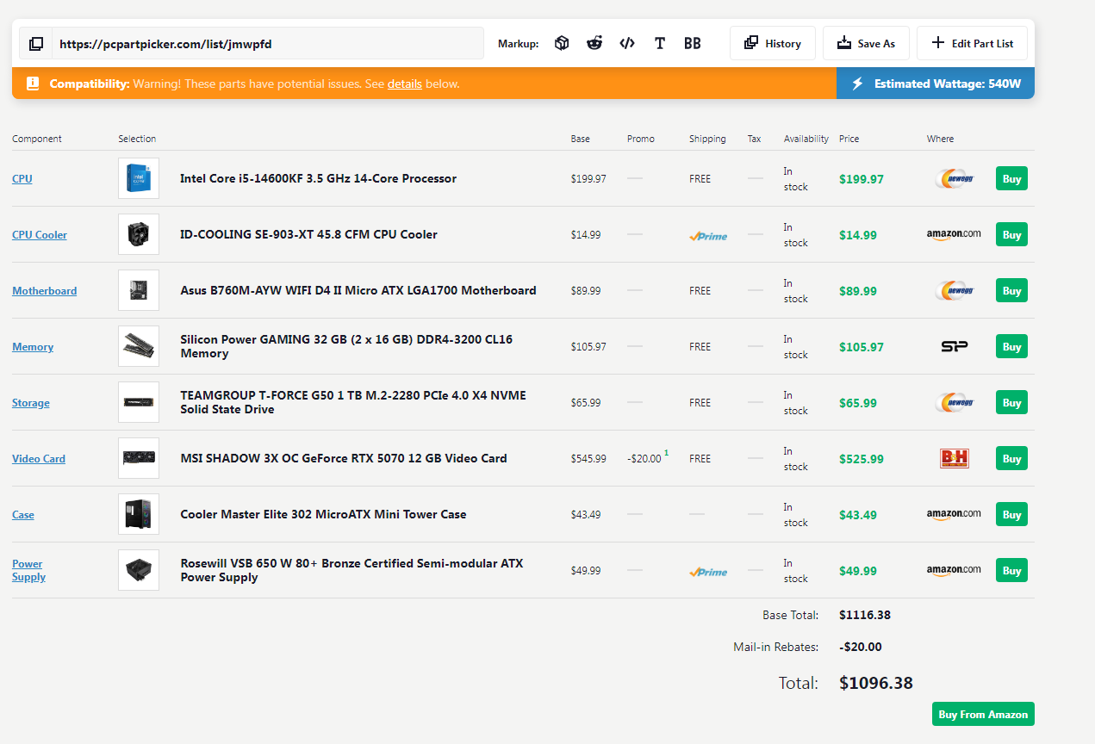Open the Power Supply component link
Viewport: 1095px width, 744px height.
(28, 570)
